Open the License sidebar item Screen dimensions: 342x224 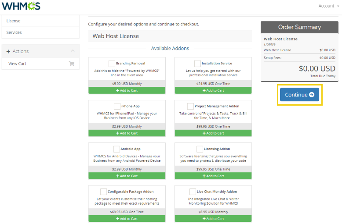click(40, 21)
